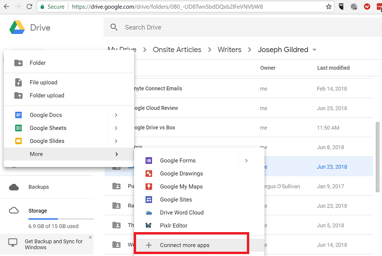Viewport: 382px width, 256px height.
Task: Click the search magnifier icon
Action: pos(114,27)
